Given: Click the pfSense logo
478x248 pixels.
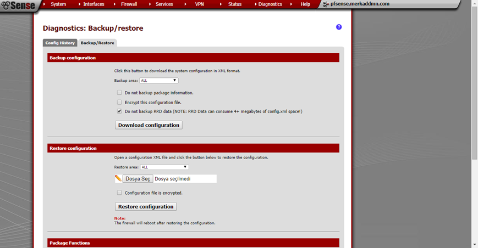Looking at the screenshot, I should tap(18, 5).
